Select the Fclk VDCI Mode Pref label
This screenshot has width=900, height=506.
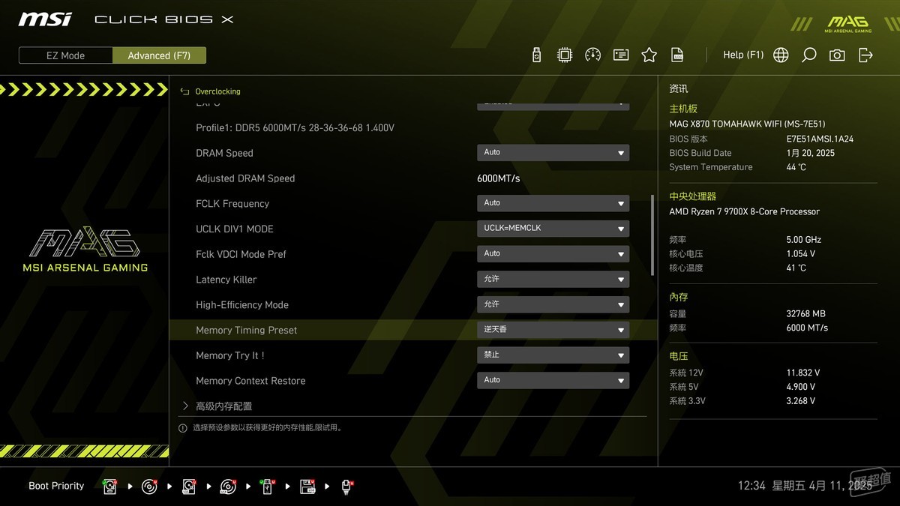[x=241, y=255]
